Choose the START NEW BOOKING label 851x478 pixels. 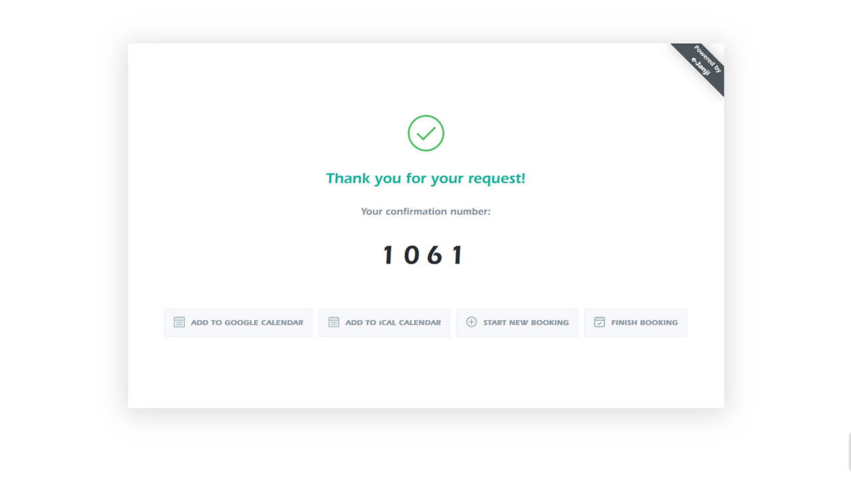point(526,323)
